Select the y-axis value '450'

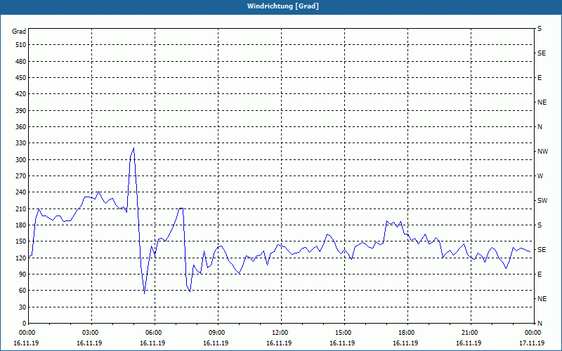pyautogui.click(x=21, y=78)
